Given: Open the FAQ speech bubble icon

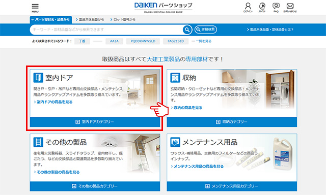Looking at the screenshot, I should click(276, 8).
